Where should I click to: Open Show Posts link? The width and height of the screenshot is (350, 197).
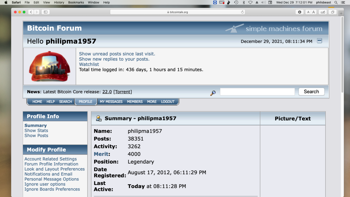tap(36, 135)
